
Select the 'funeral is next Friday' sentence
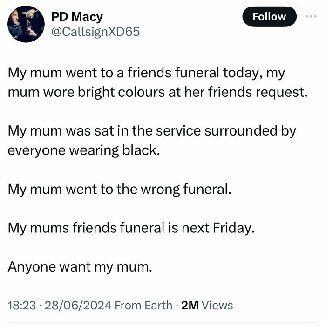pyautogui.click(x=131, y=228)
